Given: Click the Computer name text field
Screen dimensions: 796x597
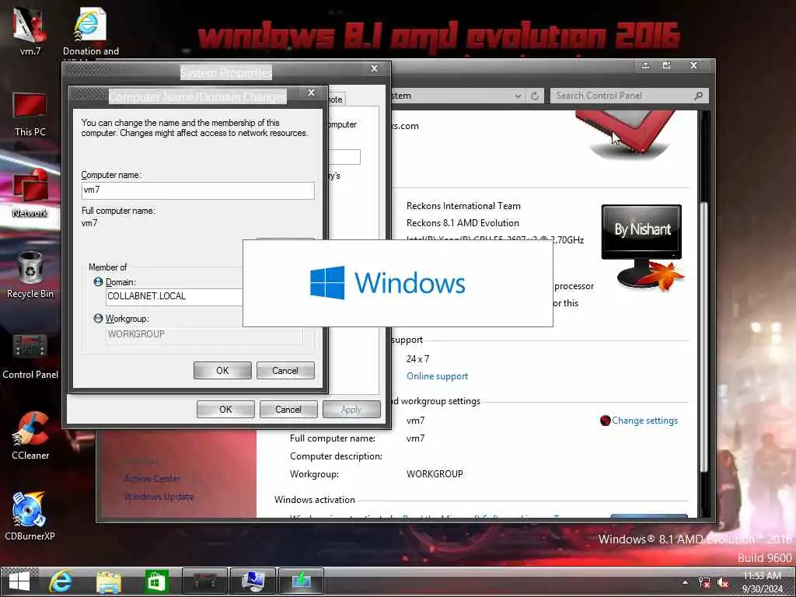Looking at the screenshot, I should pyautogui.click(x=198, y=190).
